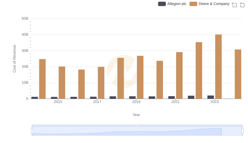Click the Deere & Company 2019 bar
Image resolution: width=248 pixels, height=143 pixels.
[x=140, y=77]
